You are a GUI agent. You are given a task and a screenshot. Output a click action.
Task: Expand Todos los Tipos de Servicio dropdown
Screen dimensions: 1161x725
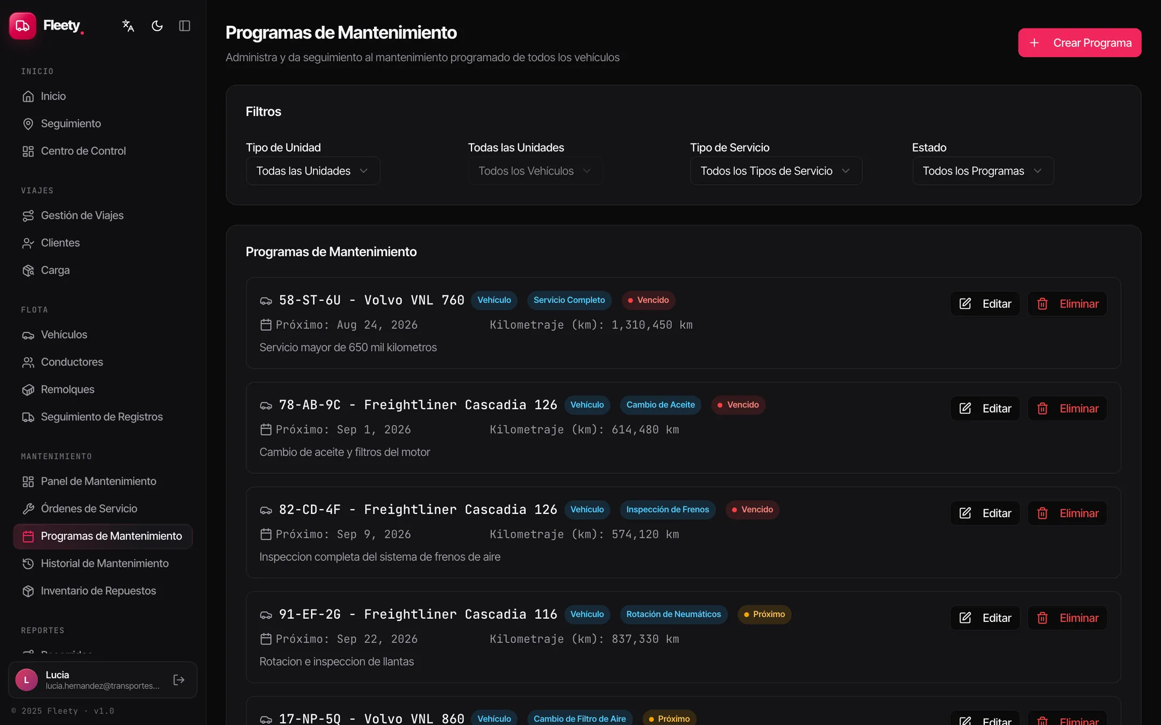776,171
